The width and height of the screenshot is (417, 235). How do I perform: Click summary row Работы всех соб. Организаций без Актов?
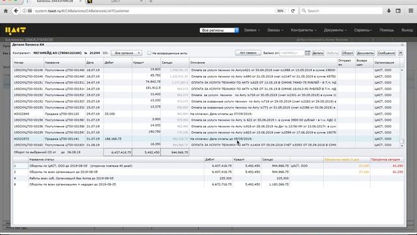pos(208,178)
